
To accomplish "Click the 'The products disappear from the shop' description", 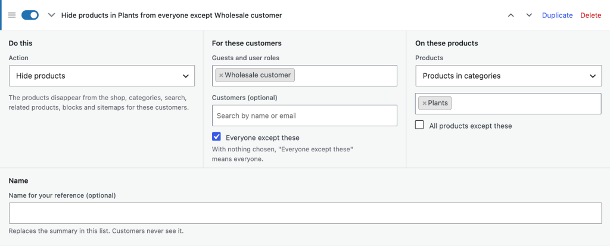I will pos(99,102).
